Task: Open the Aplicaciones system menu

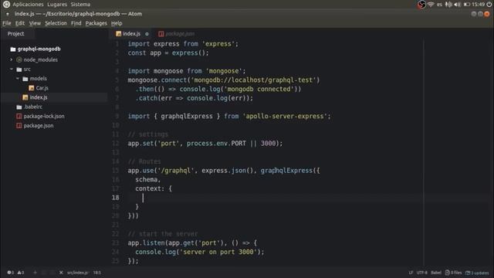Action: point(28,5)
